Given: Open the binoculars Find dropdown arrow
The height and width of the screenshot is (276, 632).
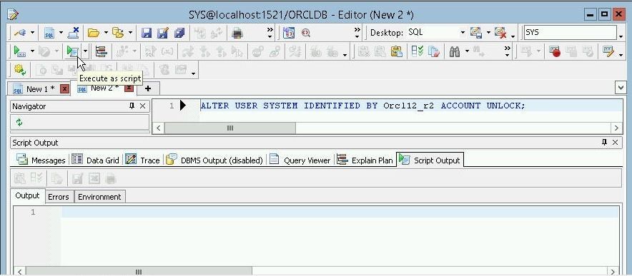Looking at the screenshot, I should (x=467, y=51).
